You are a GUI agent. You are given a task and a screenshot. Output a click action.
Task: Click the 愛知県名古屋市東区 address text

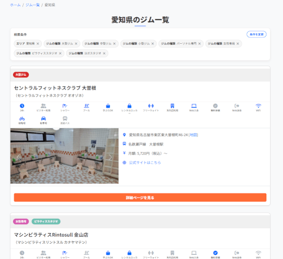(x=158, y=135)
